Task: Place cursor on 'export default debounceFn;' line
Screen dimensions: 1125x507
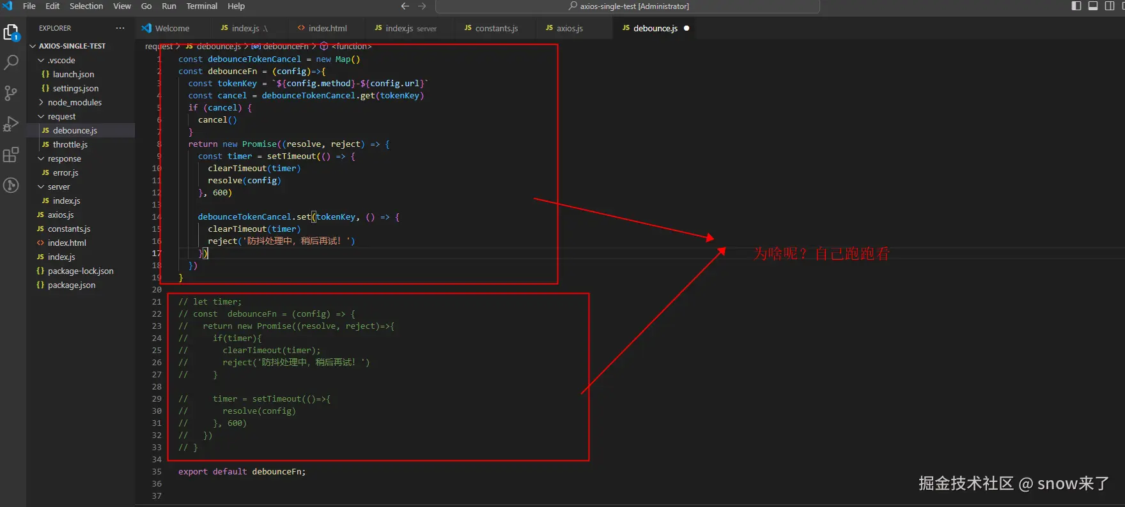Action: [242, 471]
